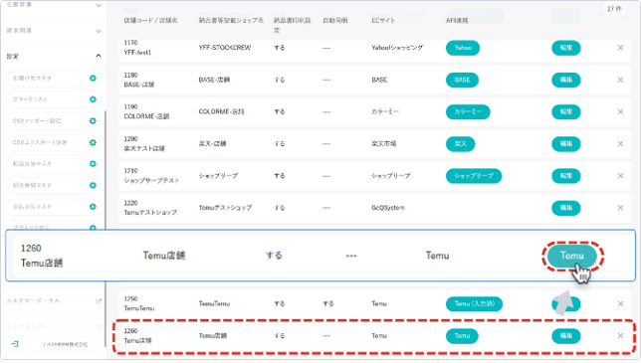Delete the 1190 COLORME-店舗 row with X
The width and height of the screenshot is (641, 363).
pyautogui.click(x=620, y=111)
